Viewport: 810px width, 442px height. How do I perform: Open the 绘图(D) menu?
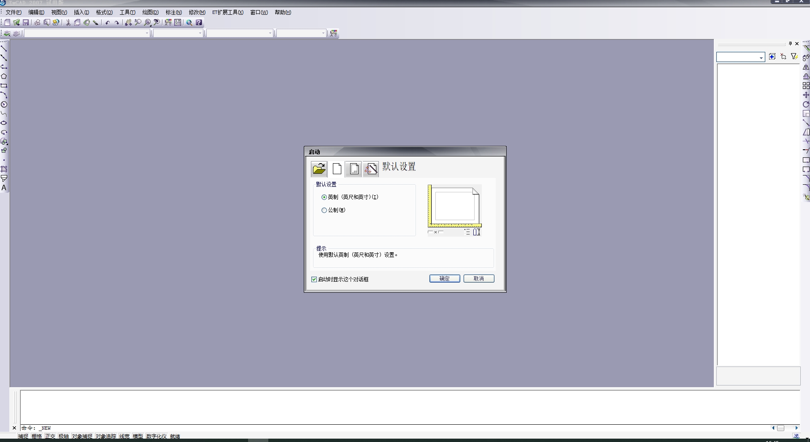pos(150,12)
